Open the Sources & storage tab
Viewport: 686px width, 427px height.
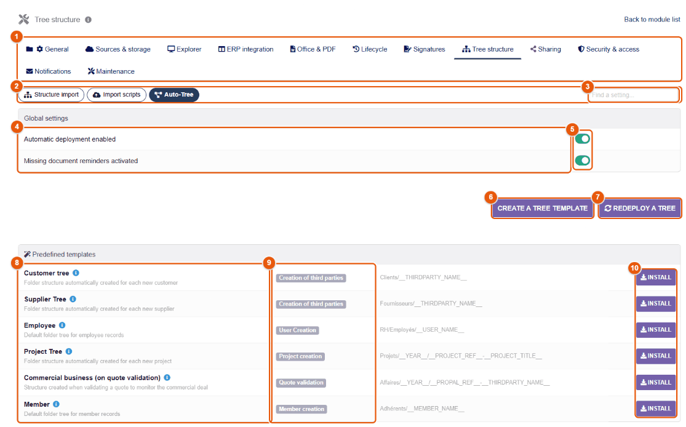[x=118, y=49]
